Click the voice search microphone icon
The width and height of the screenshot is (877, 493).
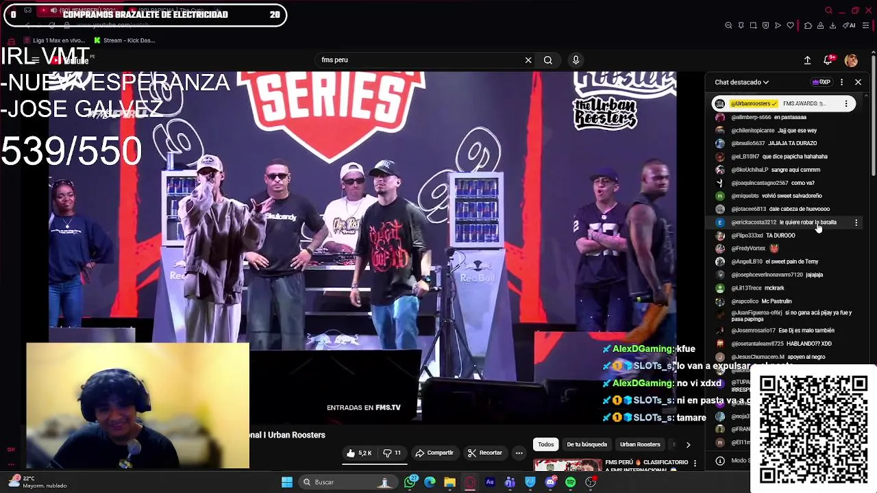pyautogui.click(x=576, y=60)
